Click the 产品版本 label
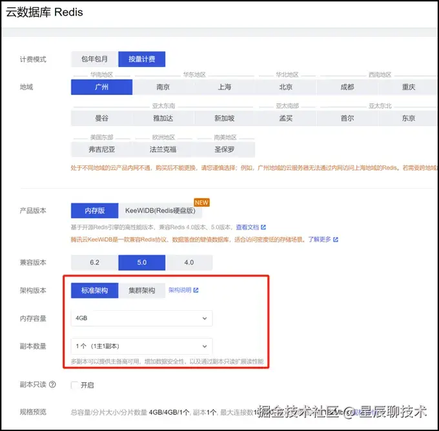Screen dimensions: 439x431 coord(33,211)
